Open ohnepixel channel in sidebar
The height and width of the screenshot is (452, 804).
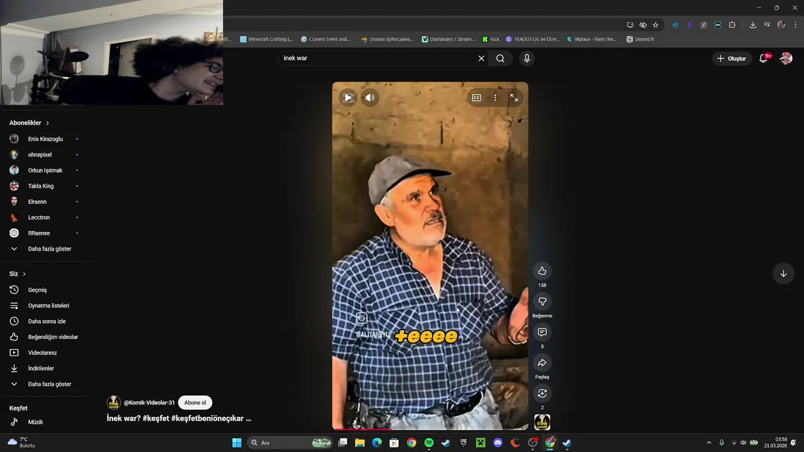[45, 154]
